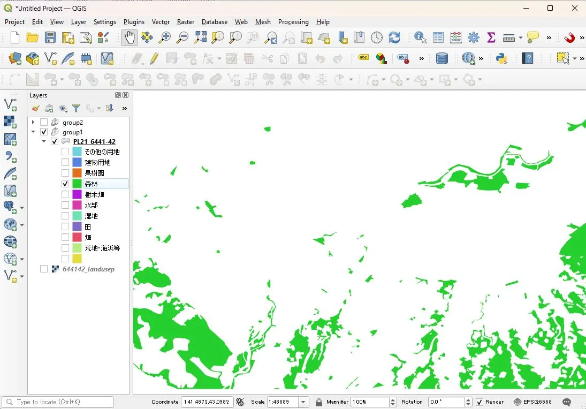Open the Vector menu

tap(161, 22)
